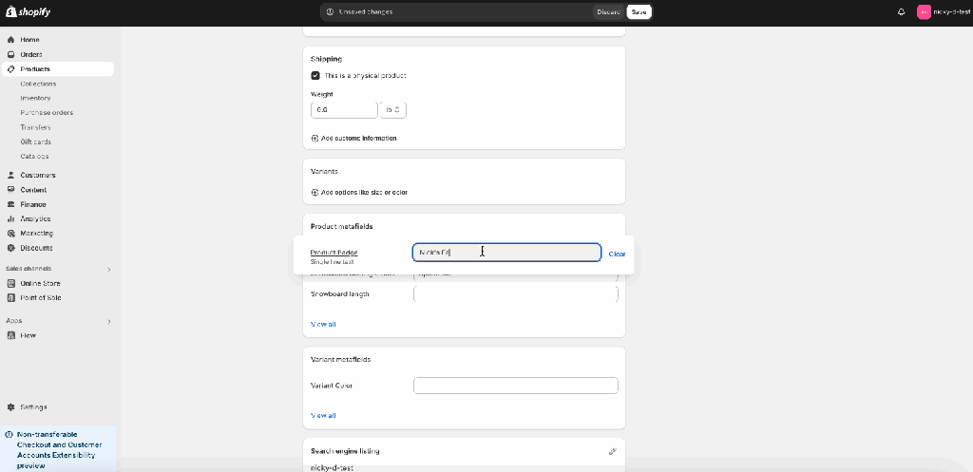Open Orders via its sidebar icon
The width and height of the screenshot is (973, 472).
[10, 55]
